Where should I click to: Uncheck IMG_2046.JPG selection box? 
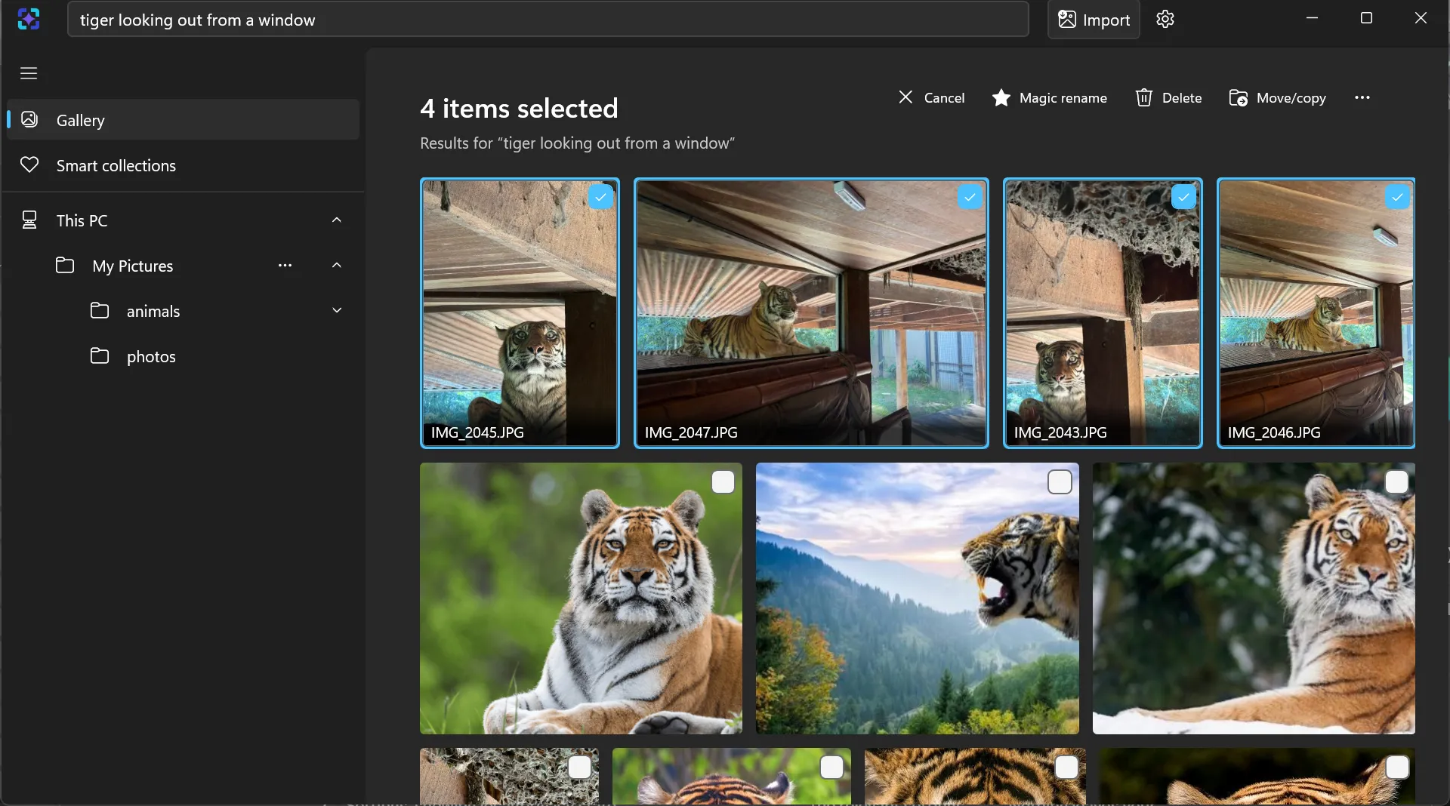(x=1397, y=197)
